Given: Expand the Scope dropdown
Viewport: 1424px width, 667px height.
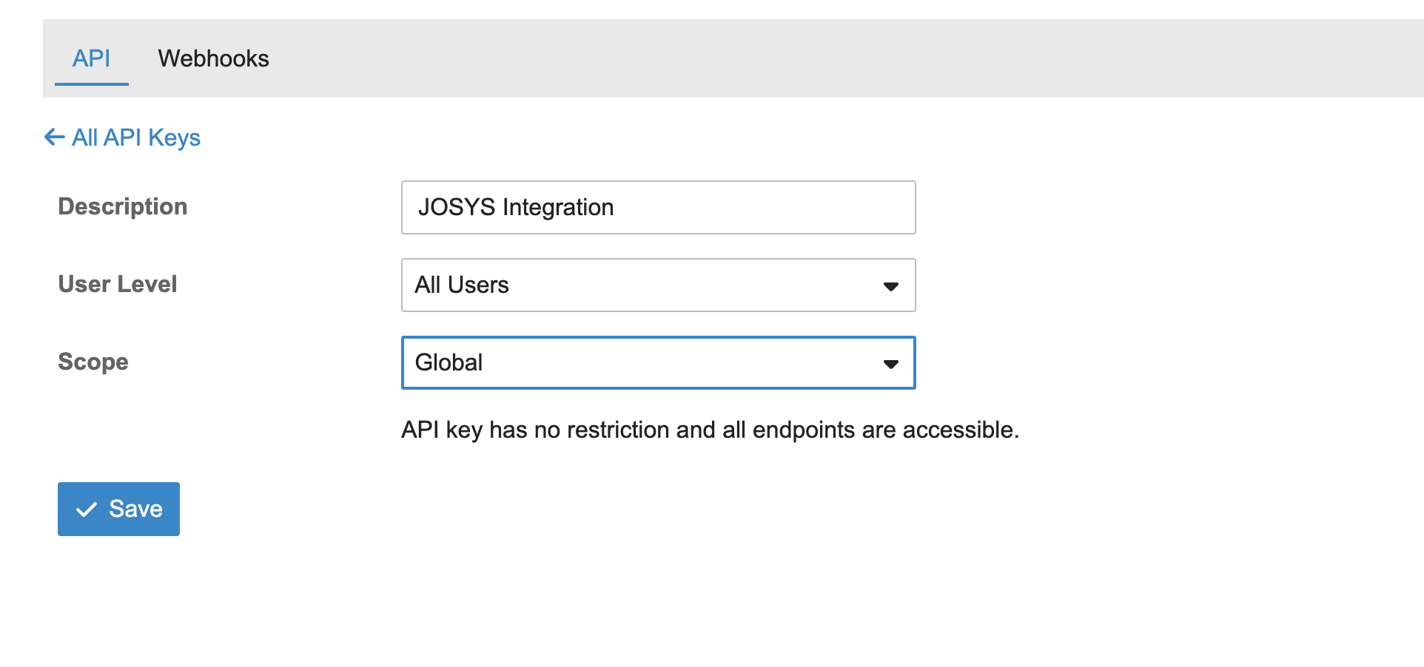Looking at the screenshot, I should pos(657,362).
